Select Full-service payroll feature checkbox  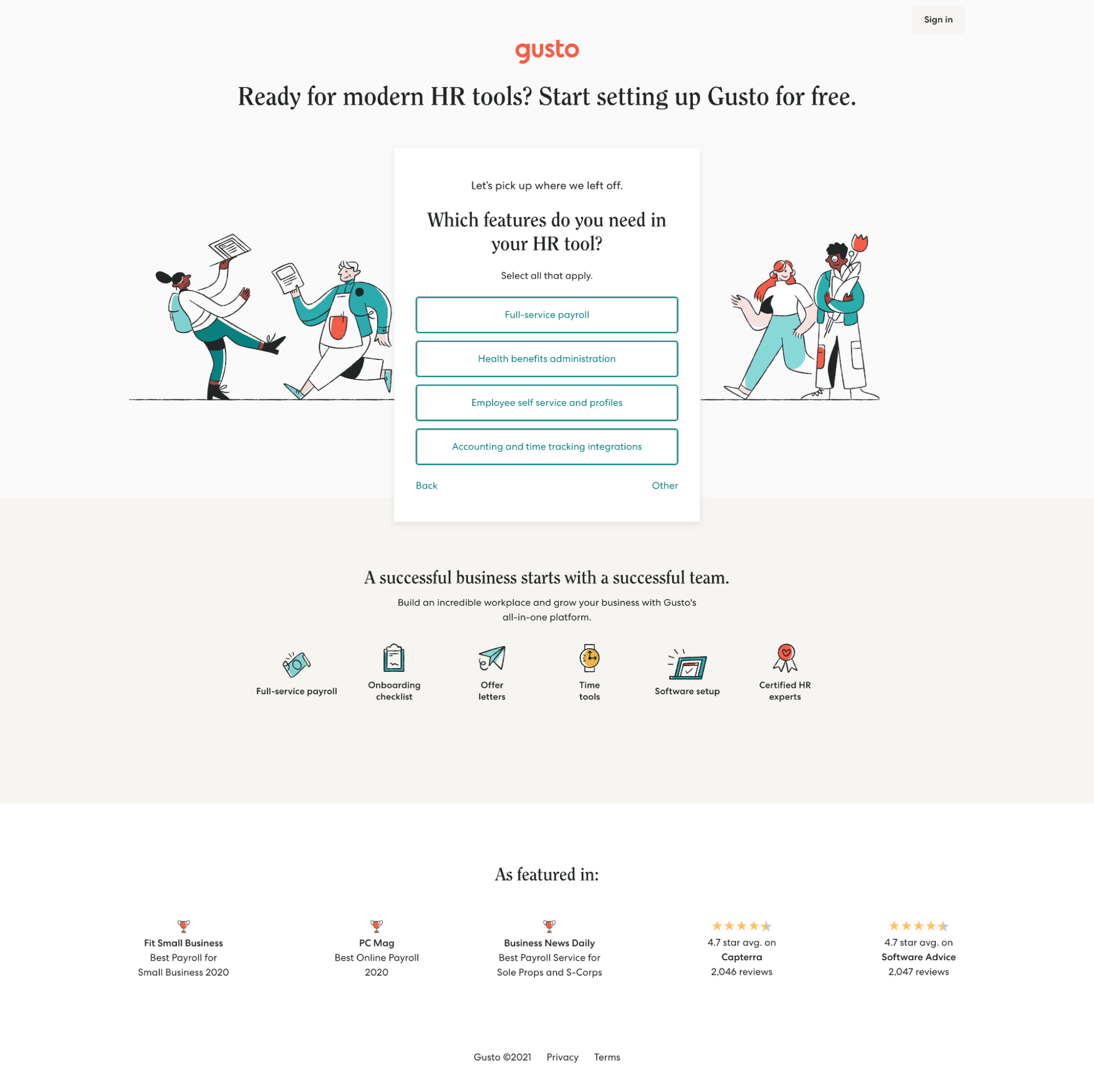[547, 313]
